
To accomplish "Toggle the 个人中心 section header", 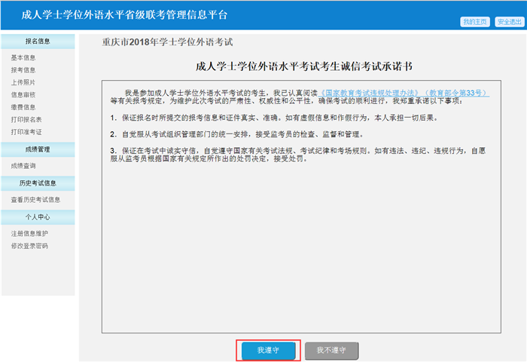I will (x=38, y=216).
